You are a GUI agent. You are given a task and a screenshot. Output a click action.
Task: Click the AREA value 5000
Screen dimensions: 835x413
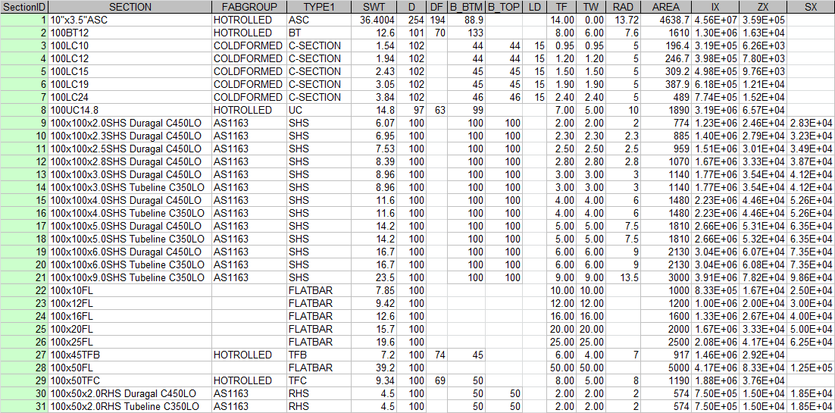[x=666, y=368]
